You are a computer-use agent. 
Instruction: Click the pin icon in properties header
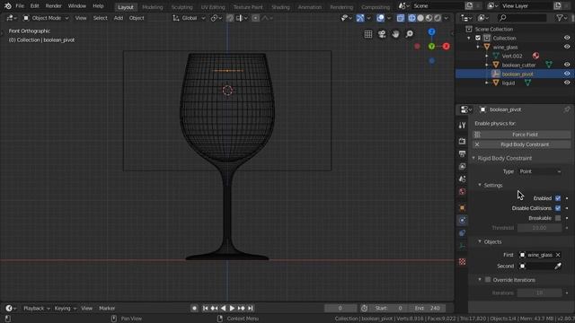567,109
